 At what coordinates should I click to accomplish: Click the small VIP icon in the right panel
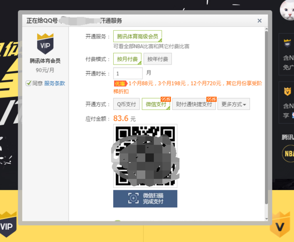(287, 44)
